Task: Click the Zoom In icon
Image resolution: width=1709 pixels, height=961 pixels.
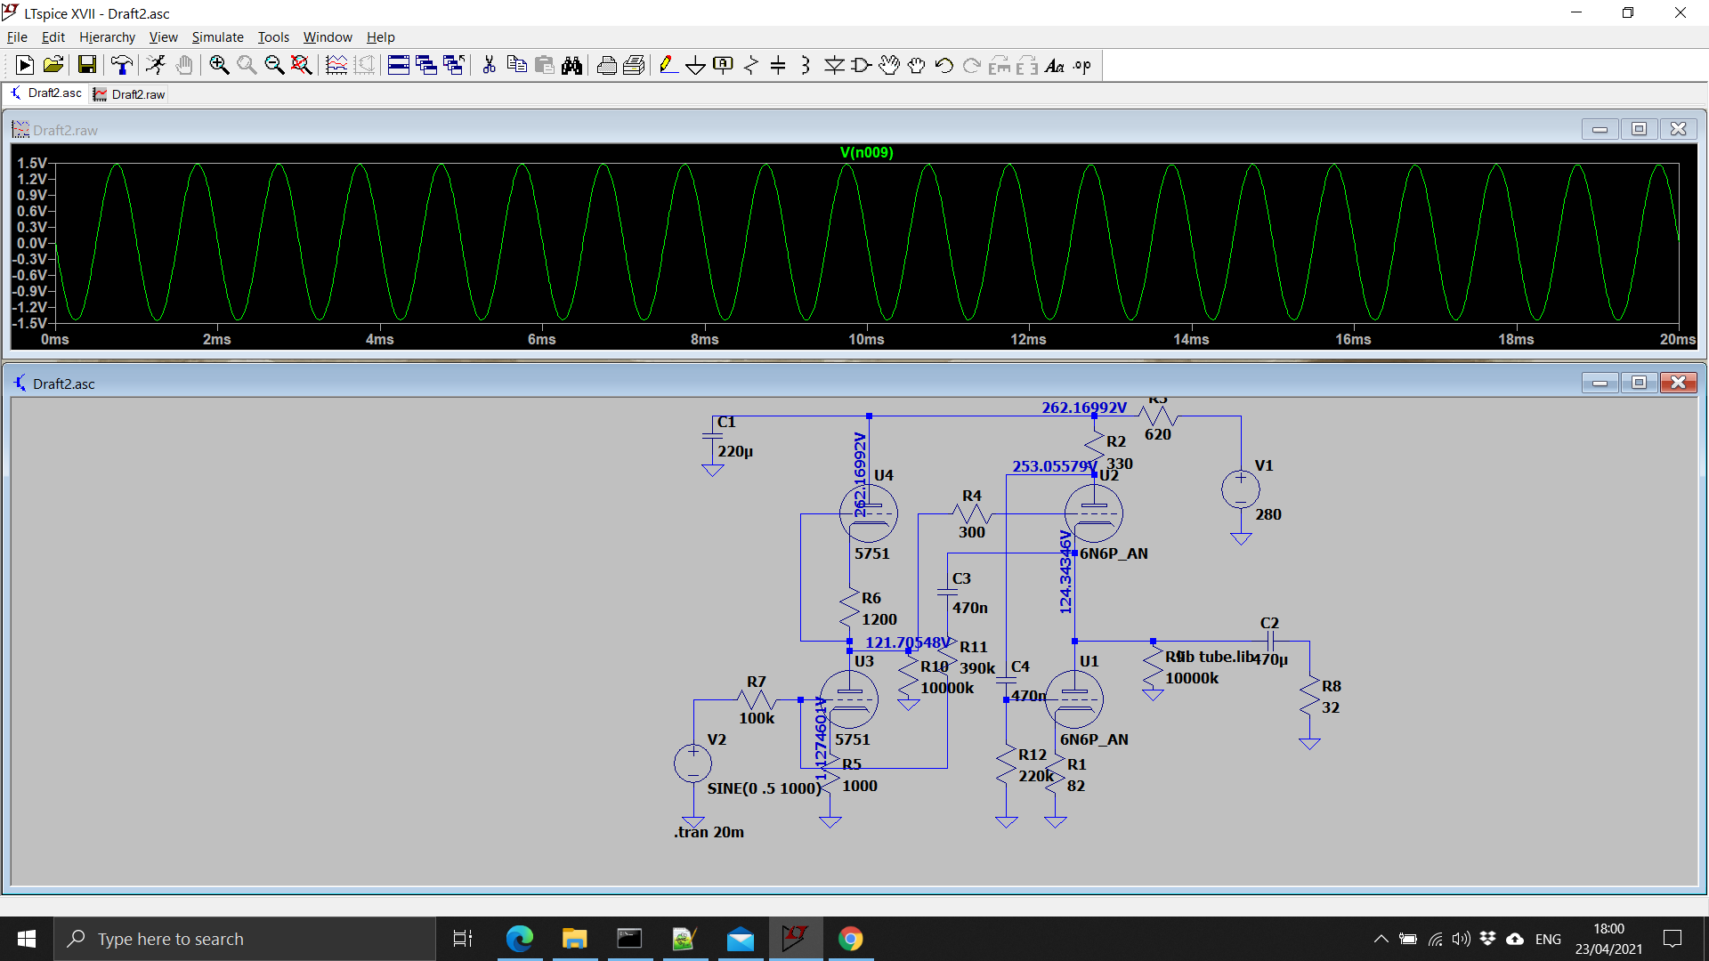Action: [x=220, y=66]
